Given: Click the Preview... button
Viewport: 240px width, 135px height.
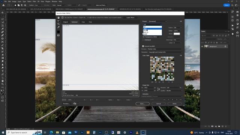Looking at the screenshot, I should (x=66, y=103).
